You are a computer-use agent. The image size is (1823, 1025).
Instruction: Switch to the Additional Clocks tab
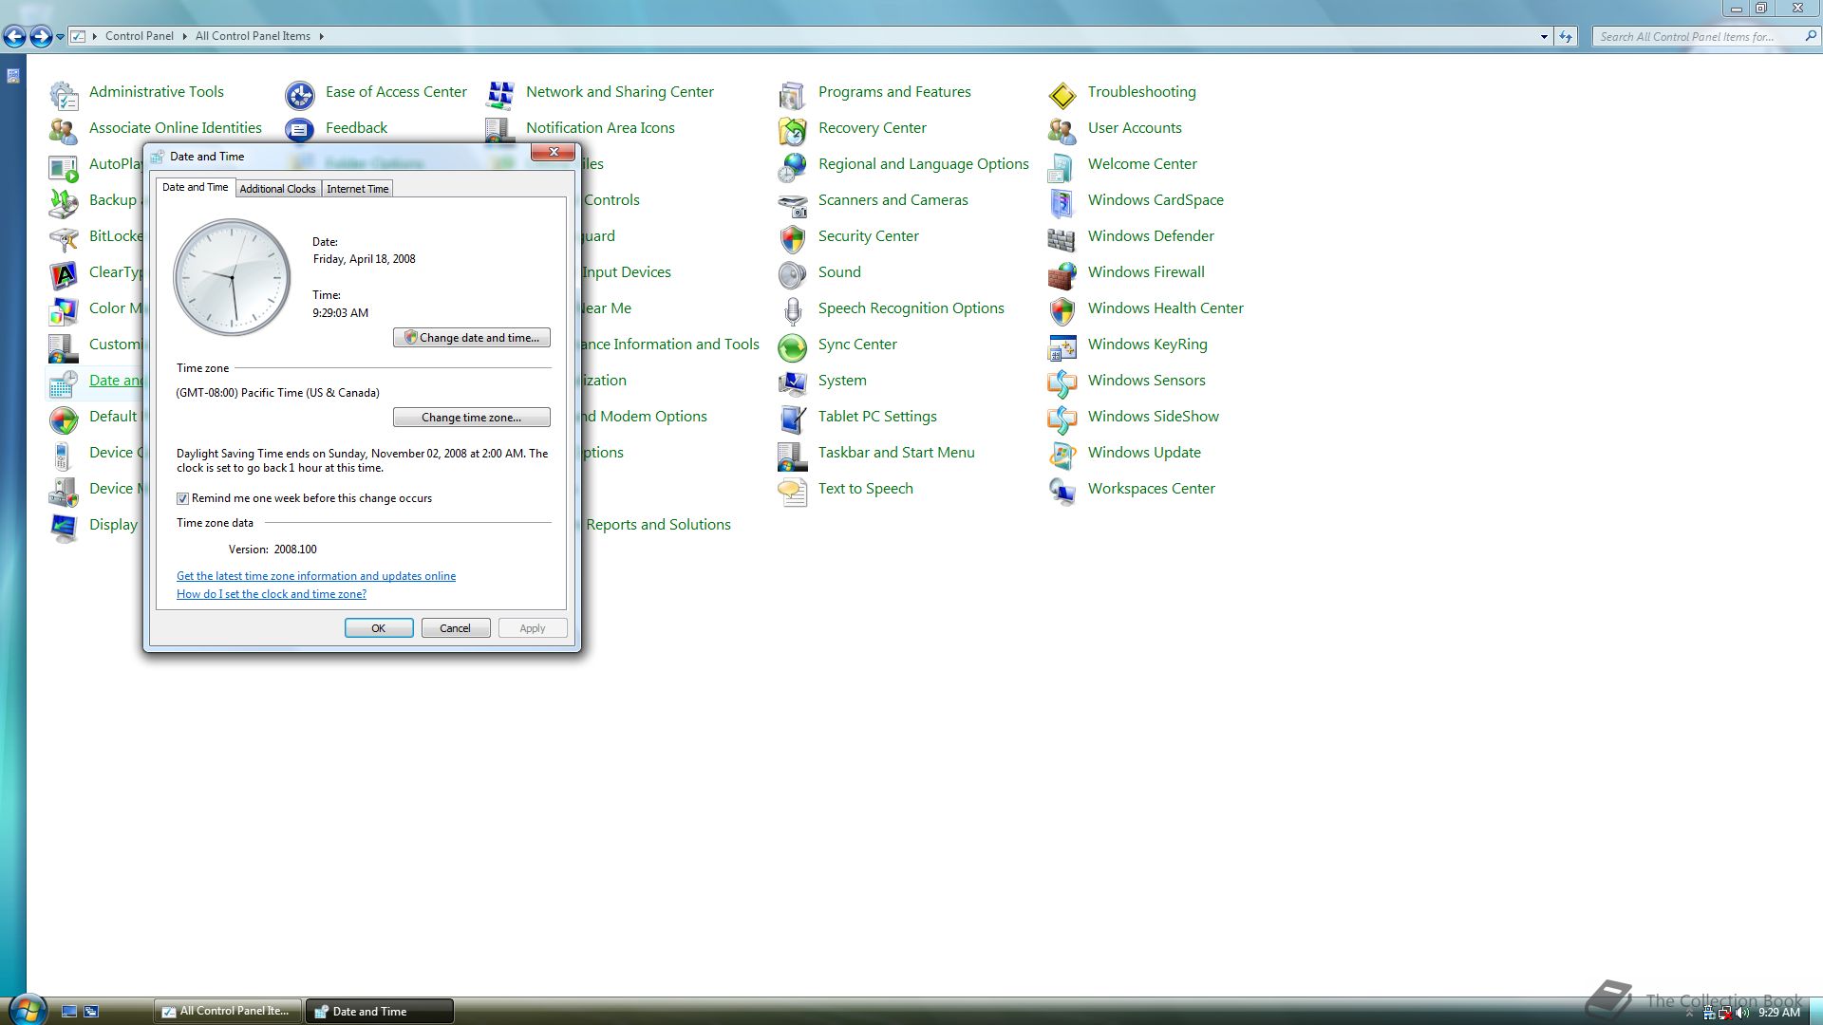277,189
